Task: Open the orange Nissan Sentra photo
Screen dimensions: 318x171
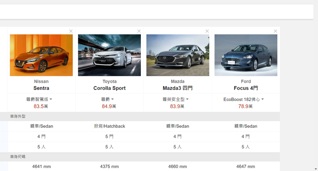Action: 42,55
